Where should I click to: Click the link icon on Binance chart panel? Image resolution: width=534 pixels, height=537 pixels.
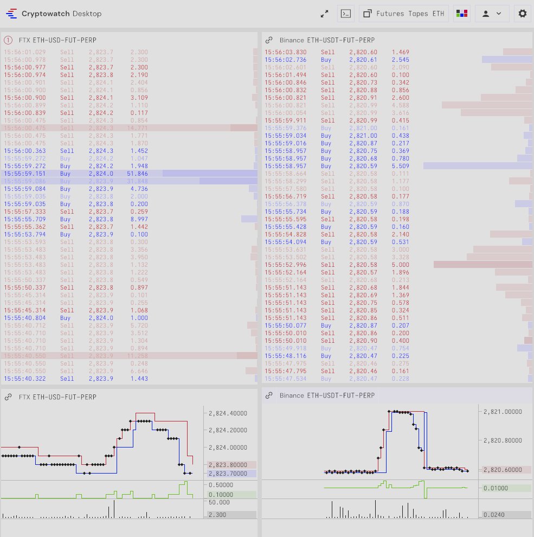point(269,395)
